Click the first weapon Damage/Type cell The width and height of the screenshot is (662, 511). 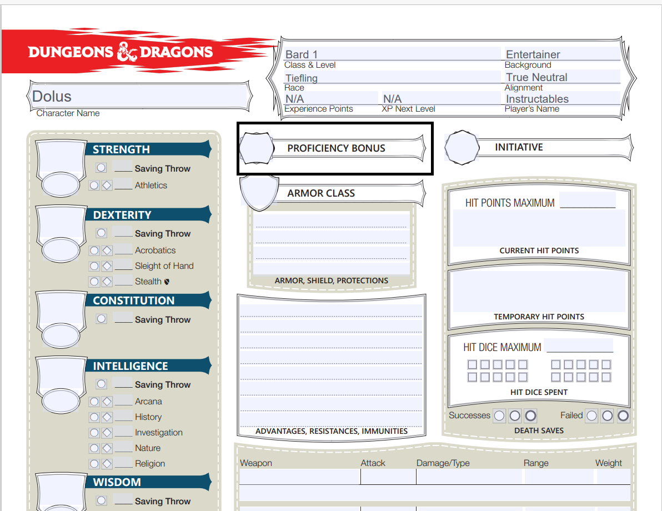tap(469, 477)
